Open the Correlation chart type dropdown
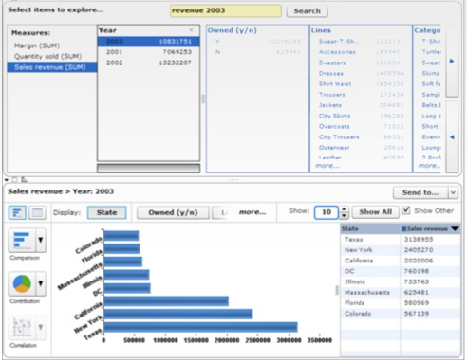This screenshot has width=467, height=362. click(41, 328)
